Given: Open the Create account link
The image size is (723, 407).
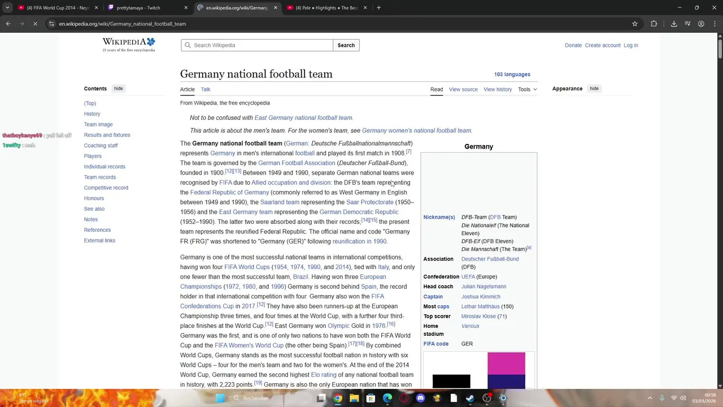Looking at the screenshot, I should 603,45.
